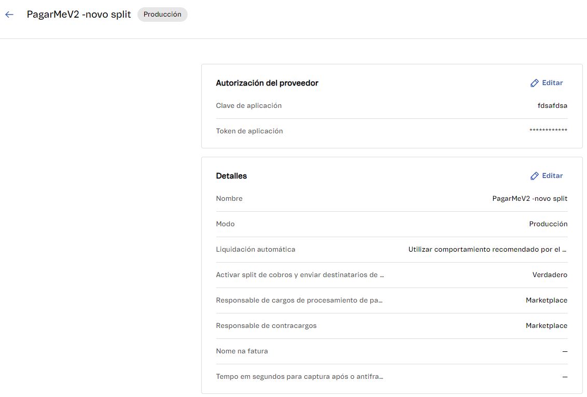Viewport: 587px width, 397px height.
Task: Click the Detalles section heading
Action: pyautogui.click(x=231, y=175)
